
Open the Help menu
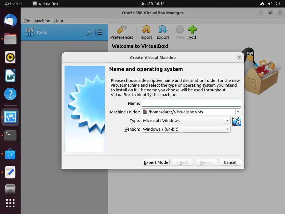pyautogui.click(x=58, y=21)
